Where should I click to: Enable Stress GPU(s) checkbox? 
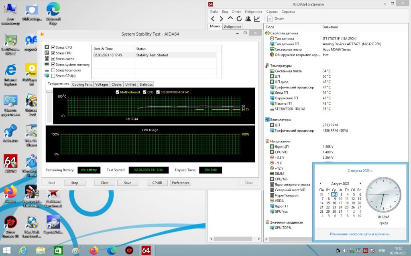pos(53,76)
